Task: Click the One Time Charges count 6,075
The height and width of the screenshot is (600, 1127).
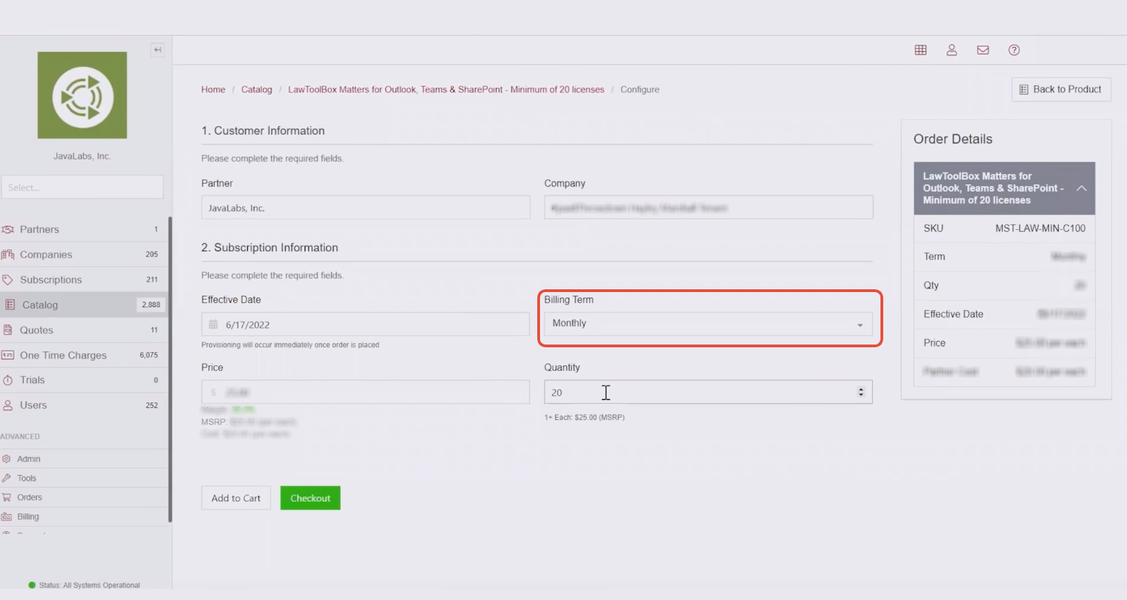Action: point(148,355)
